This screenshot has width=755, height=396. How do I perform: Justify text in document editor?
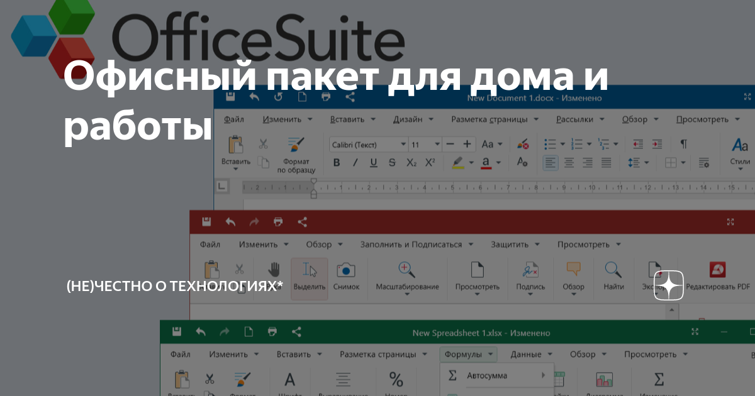click(606, 163)
